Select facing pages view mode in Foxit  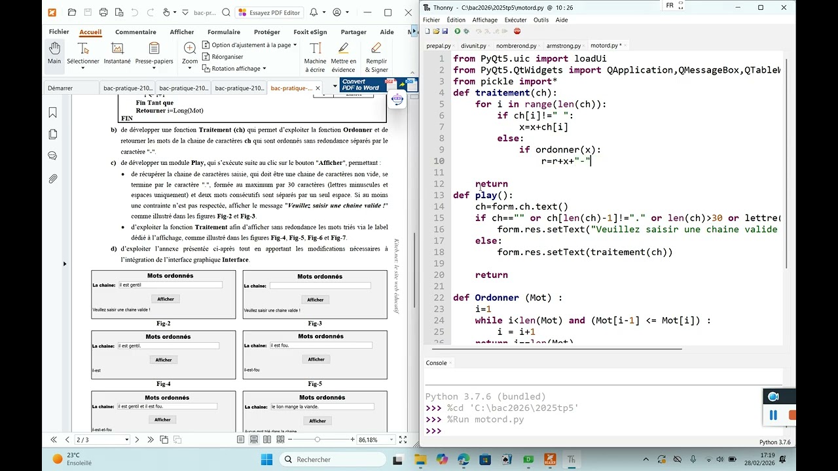click(266, 440)
